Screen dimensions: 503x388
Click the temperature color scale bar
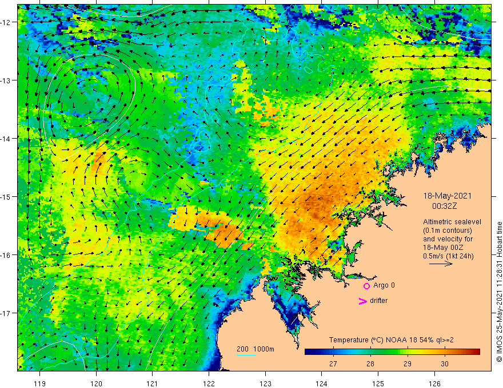[x=392, y=352]
